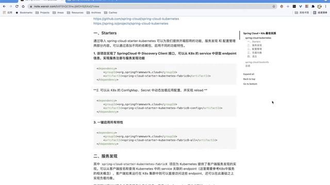Open the Extensions puzzle-piece icon
This screenshot has height=185, width=330.
click(x=313, y=7)
